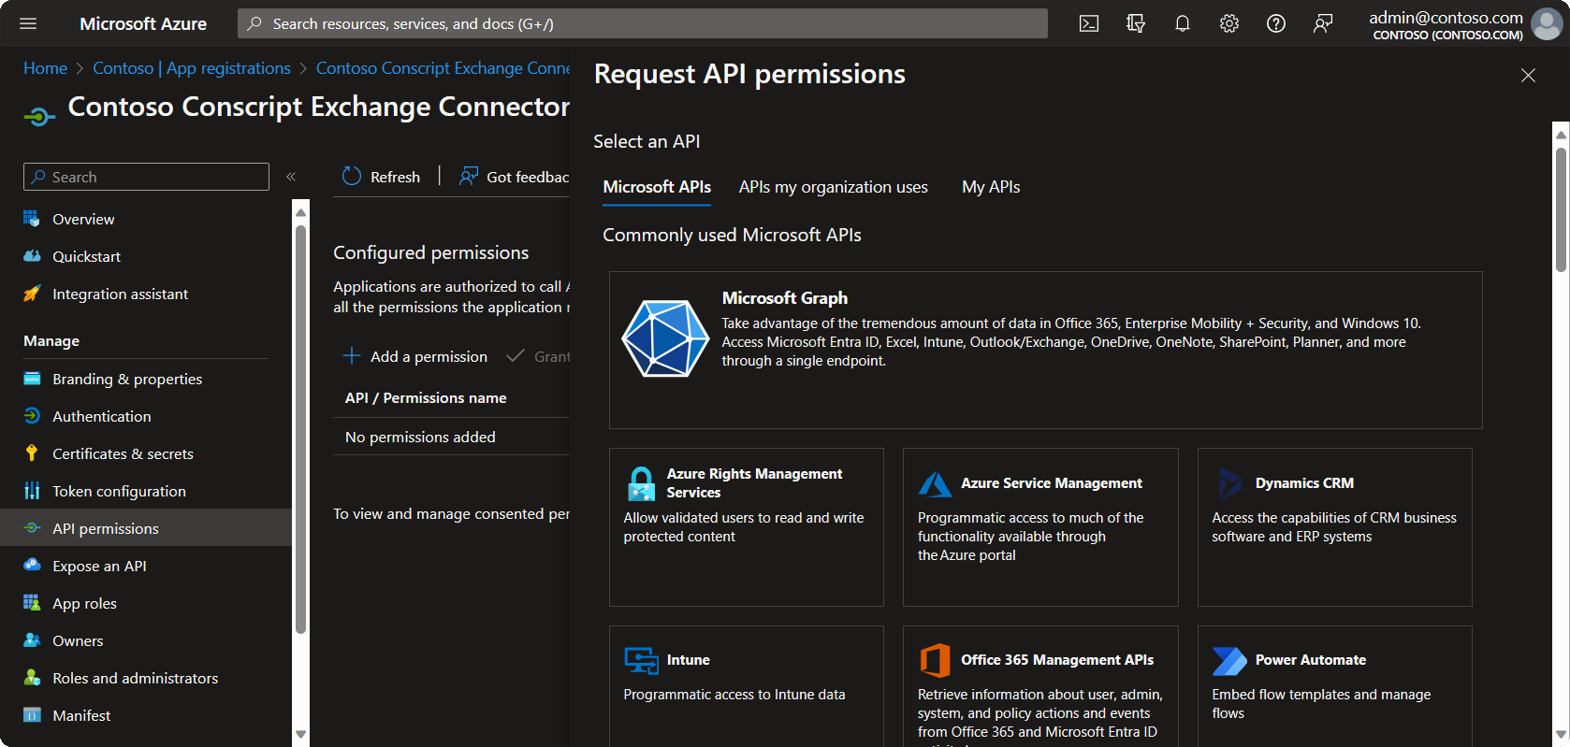The width and height of the screenshot is (1570, 747).
Task: Select Office 365 Management APIs card
Action: 1040,686
